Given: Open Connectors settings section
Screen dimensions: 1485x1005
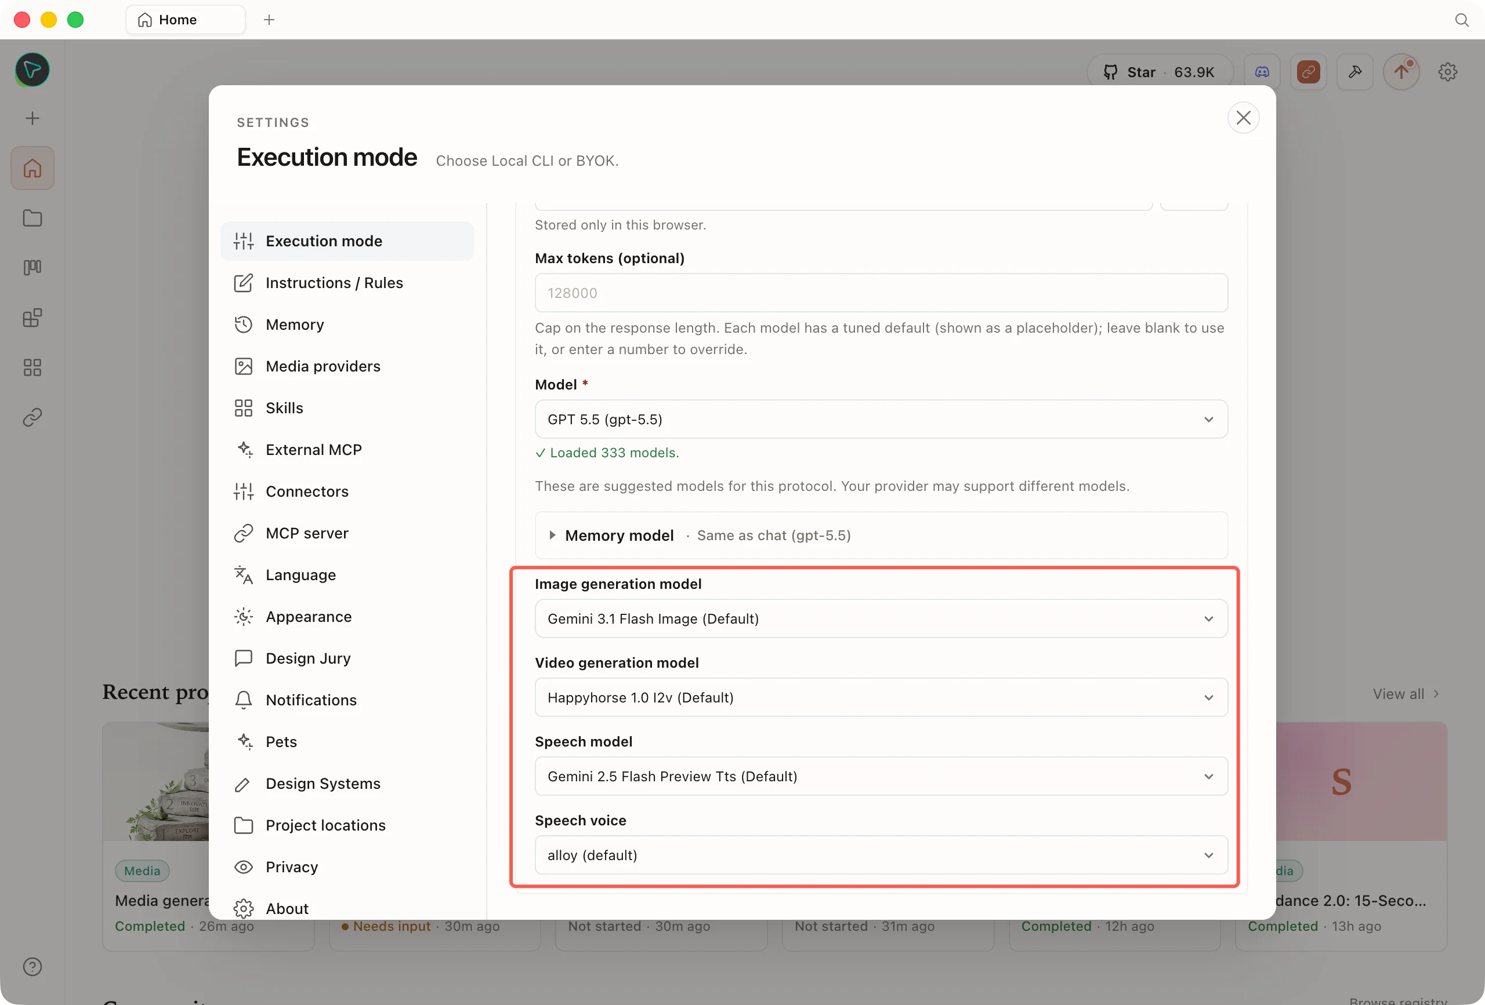Looking at the screenshot, I should (347, 491).
